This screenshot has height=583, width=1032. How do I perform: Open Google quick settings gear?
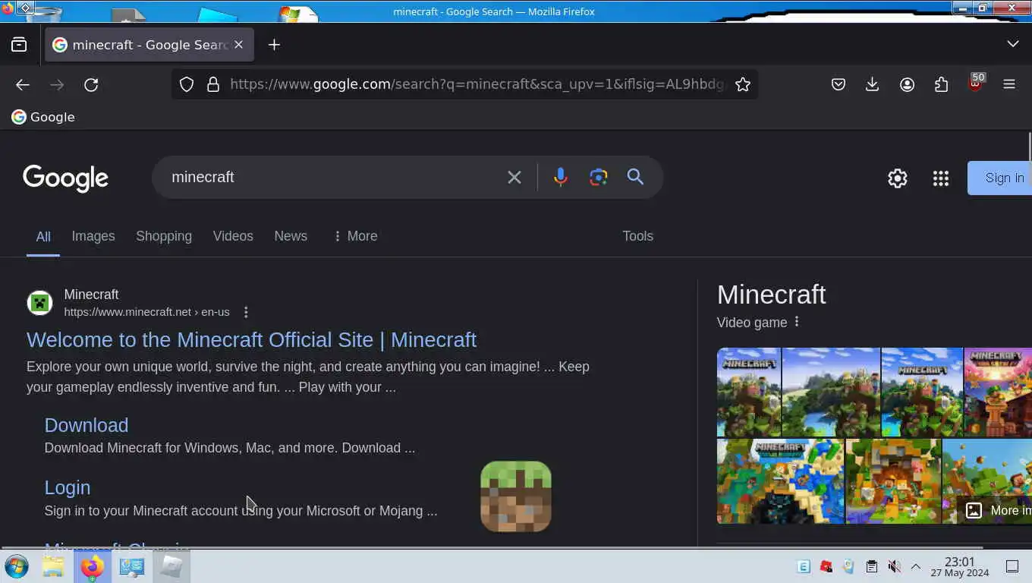pyautogui.click(x=898, y=178)
